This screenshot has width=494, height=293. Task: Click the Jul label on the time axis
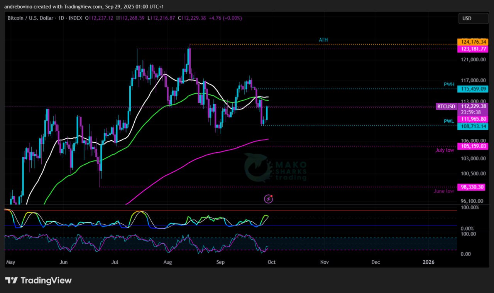[x=115, y=262]
